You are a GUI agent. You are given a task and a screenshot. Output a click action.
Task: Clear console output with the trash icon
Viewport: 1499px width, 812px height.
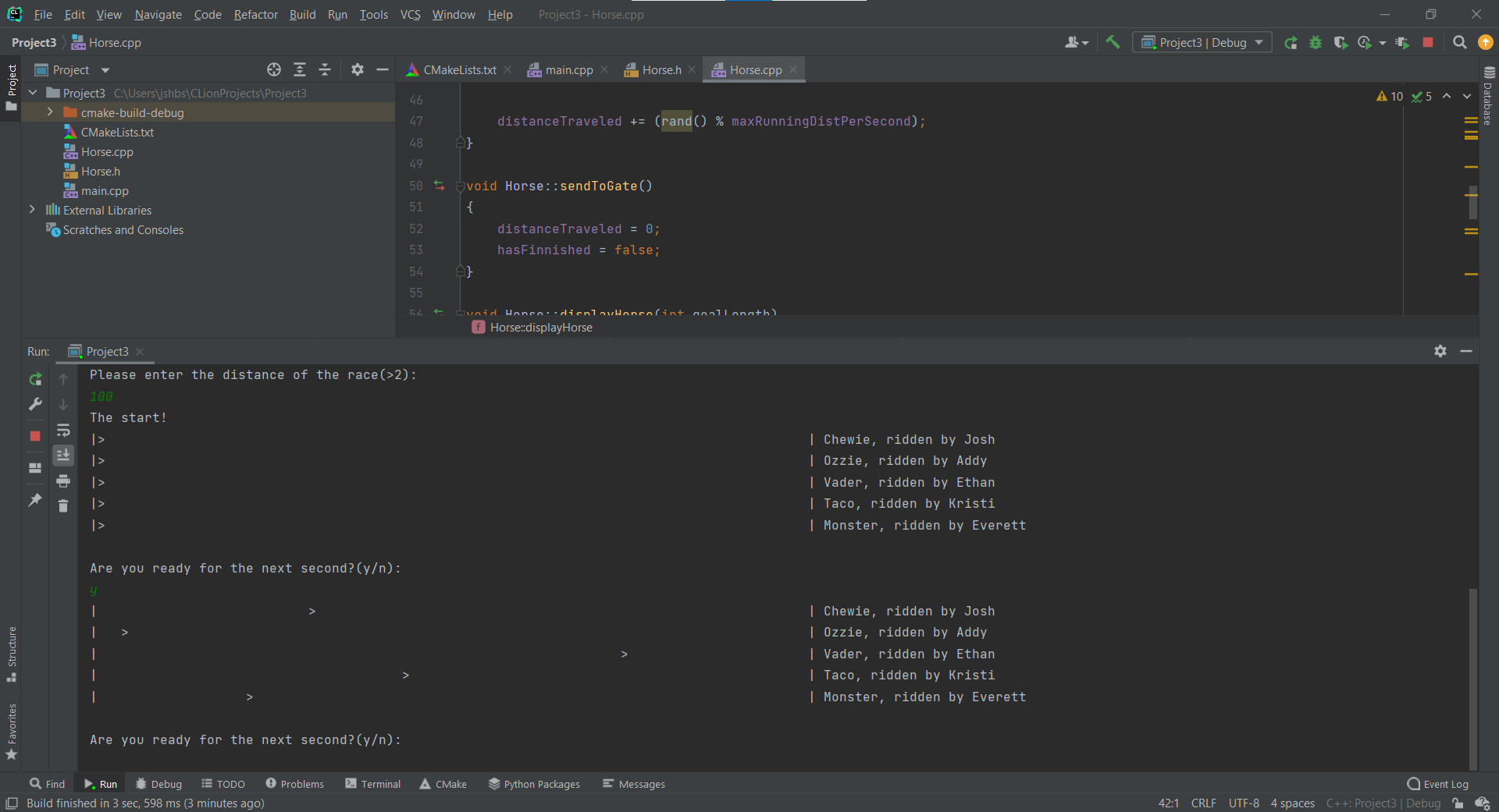pyautogui.click(x=63, y=506)
